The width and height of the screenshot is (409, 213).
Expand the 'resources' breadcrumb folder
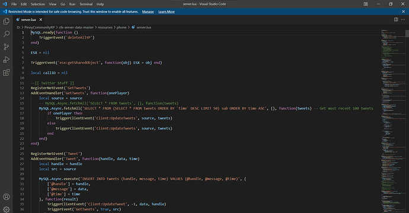point(105,27)
